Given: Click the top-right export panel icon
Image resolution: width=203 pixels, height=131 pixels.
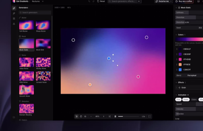Looking at the screenshot, I should click(198, 1).
